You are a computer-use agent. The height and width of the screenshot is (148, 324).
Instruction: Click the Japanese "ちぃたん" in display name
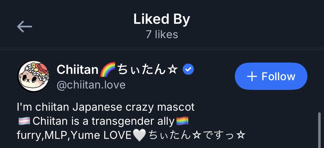coord(141,70)
